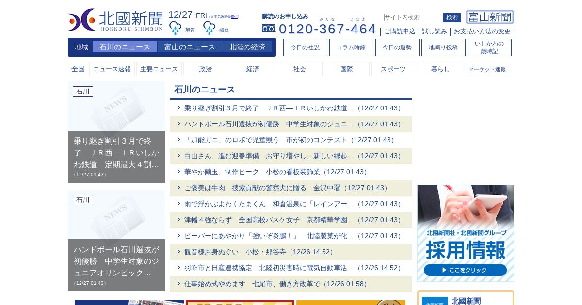The height and width of the screenshot is (305, 582).
Task: Click the 全国 label
Action: 78,69
